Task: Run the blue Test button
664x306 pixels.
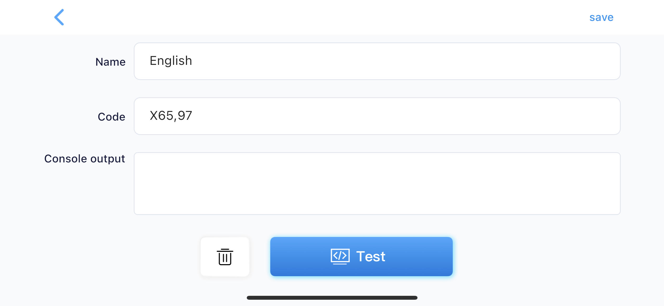Action: click(x=361, y=256)
